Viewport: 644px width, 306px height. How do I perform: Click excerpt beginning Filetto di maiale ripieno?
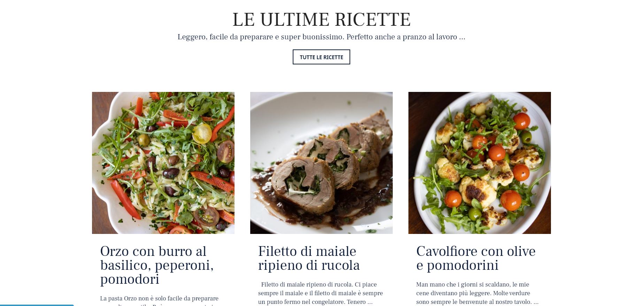click(x=321, y=293)
